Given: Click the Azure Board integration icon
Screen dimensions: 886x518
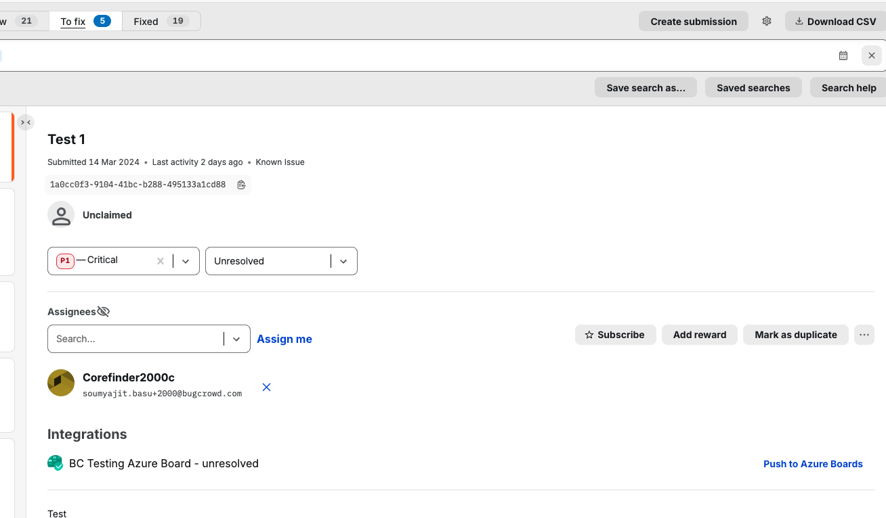Looking at the screenshot, I should point(55,463).
